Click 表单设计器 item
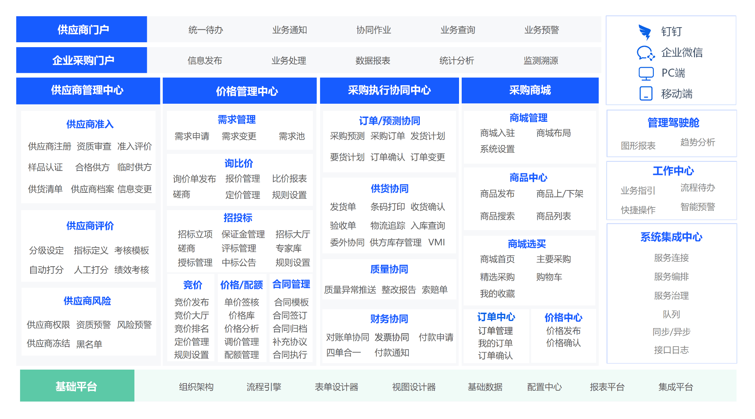 (x=337, y=387)
